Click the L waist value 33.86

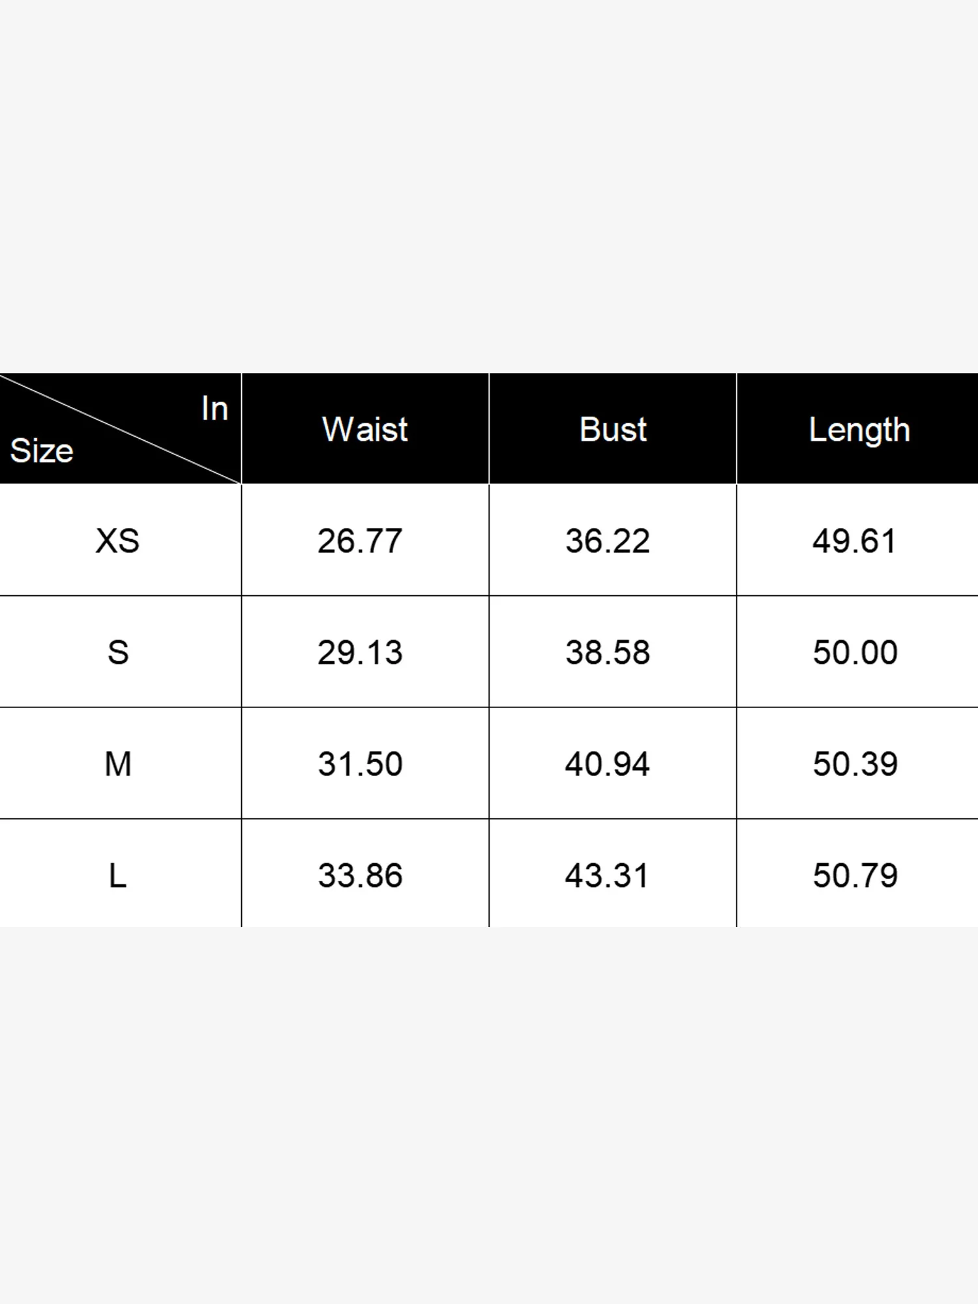[360, 875]
